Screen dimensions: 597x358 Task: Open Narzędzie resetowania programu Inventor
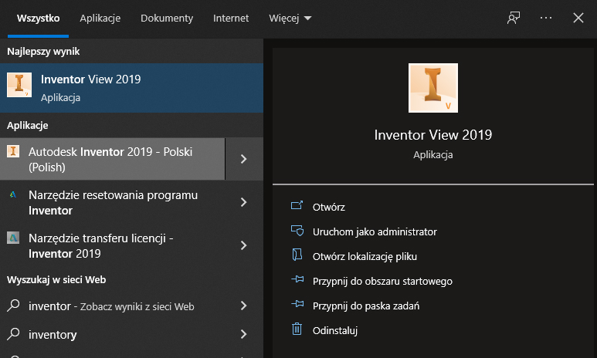coord(112,202)
